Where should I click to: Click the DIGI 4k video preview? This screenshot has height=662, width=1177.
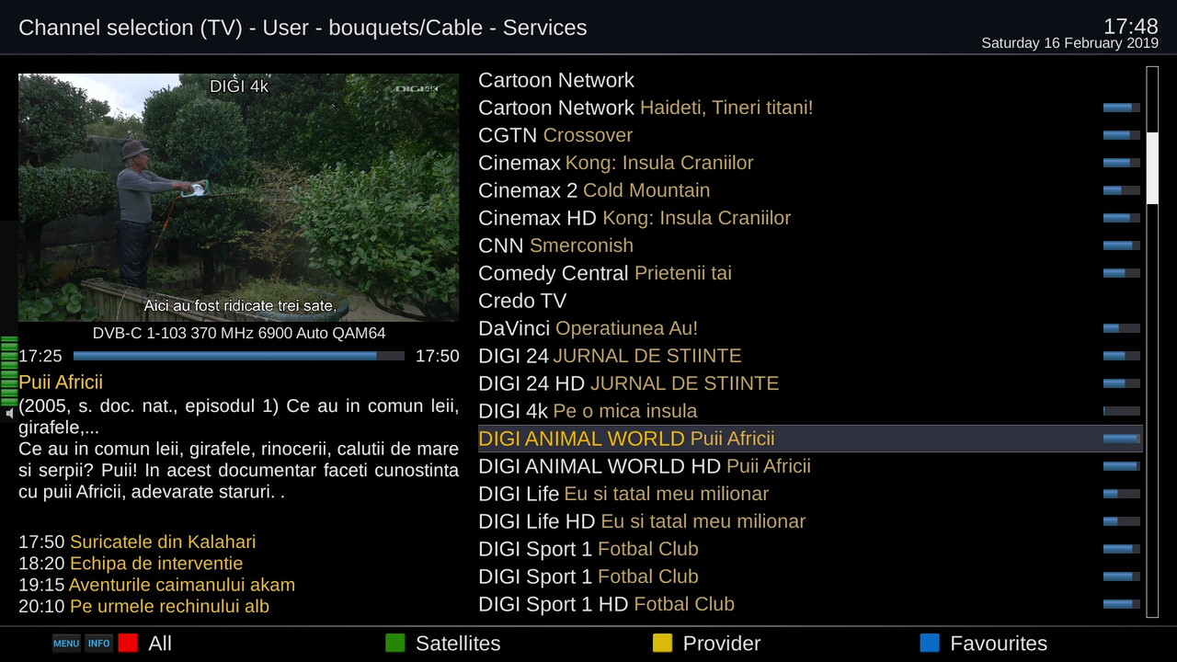point(239,198)
